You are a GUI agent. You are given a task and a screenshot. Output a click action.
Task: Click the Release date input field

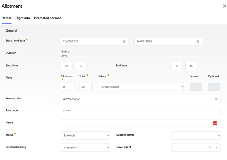(x=137, y=99)
